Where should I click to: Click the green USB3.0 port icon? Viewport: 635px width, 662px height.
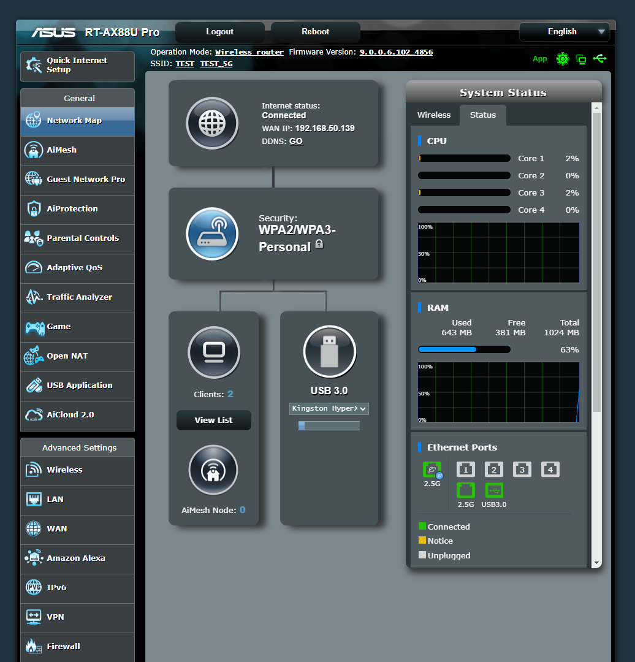[x=494, y=490]
